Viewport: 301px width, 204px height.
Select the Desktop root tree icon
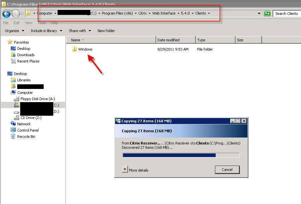pos(10,73)
